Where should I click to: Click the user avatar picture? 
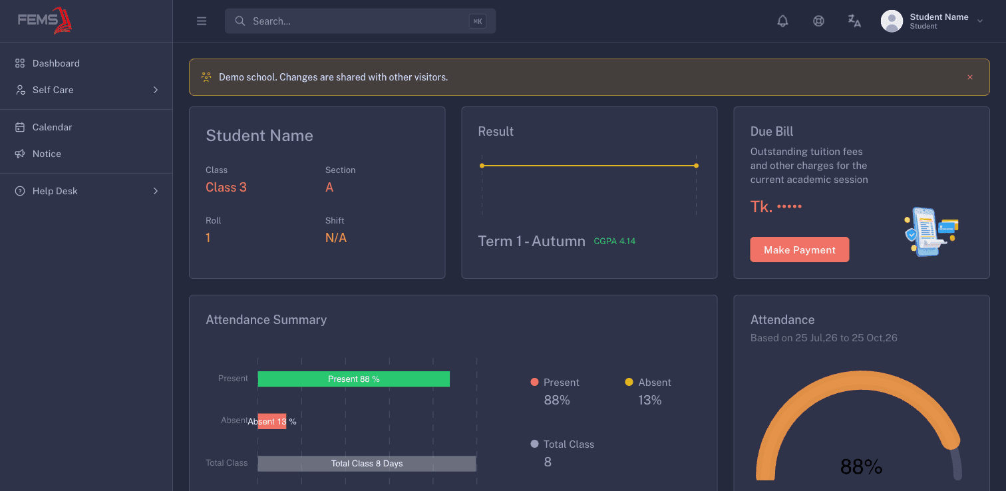(x=892, y=21)
